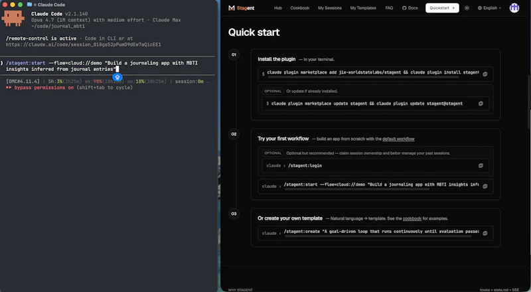This screenshot has height=292, width=531.
Task: Open the FAQ page
Action: (x=389, y=8)
